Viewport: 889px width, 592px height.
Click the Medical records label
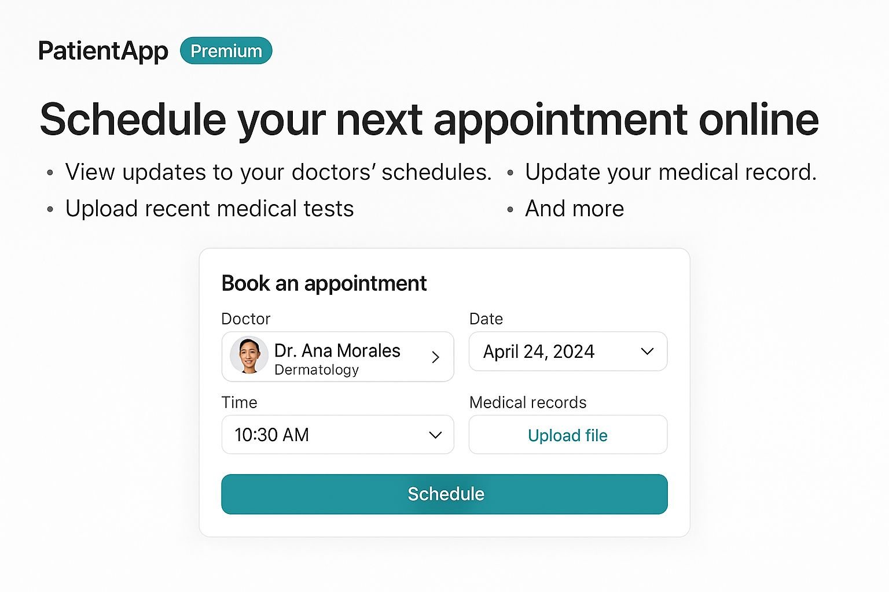(528, 402)
